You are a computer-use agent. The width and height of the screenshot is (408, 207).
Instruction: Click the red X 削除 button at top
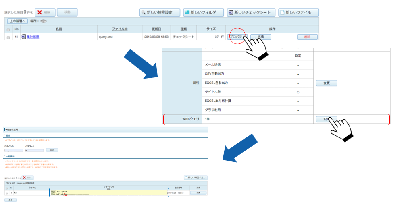pyautogui.click(x=45, y=12)
